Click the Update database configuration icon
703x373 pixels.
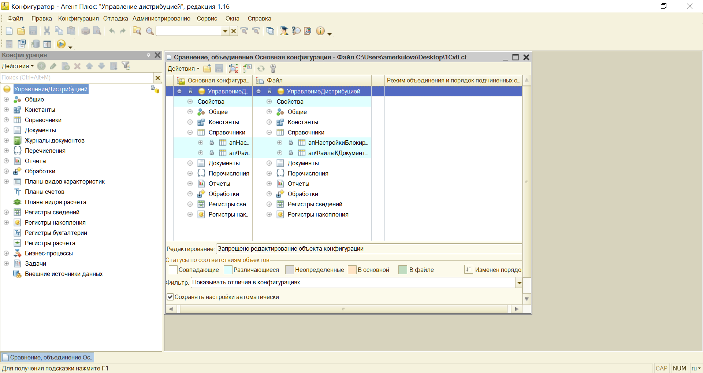pos(35,44)
